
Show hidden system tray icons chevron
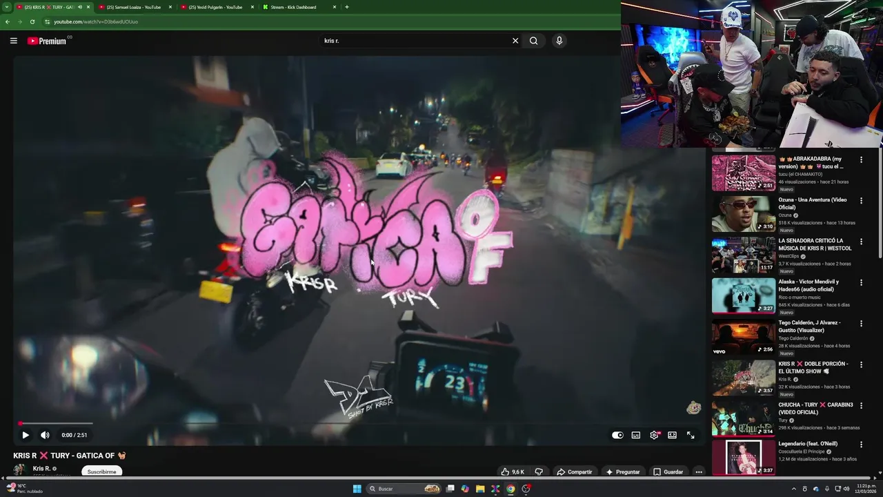793,489
